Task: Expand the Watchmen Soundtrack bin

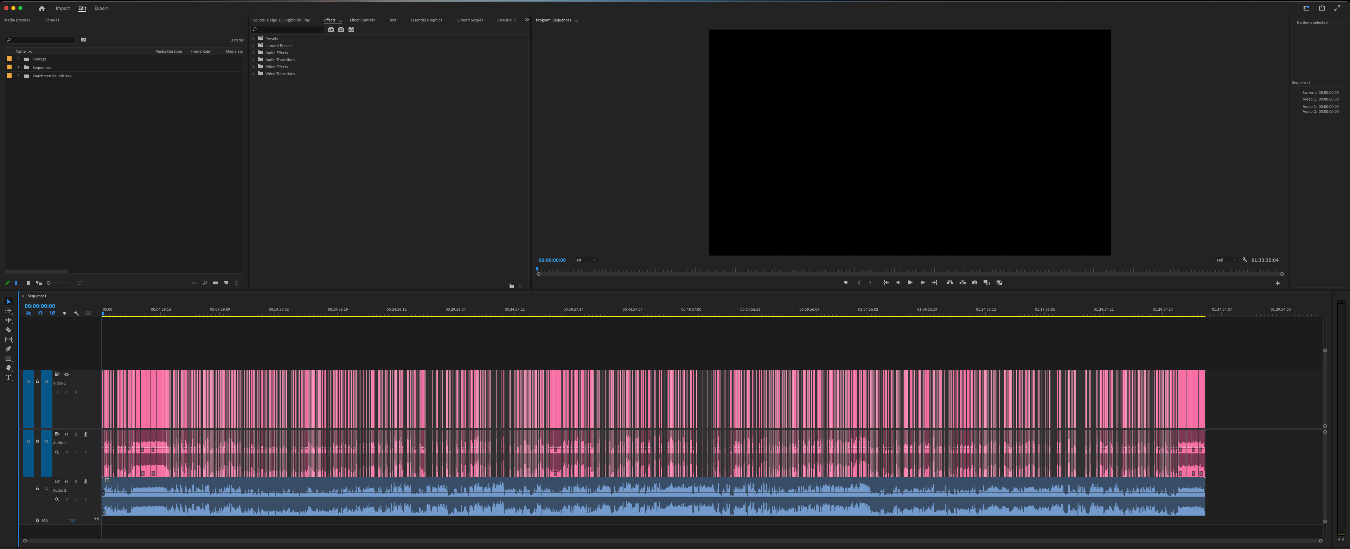Action: click(x=19, y=76)
